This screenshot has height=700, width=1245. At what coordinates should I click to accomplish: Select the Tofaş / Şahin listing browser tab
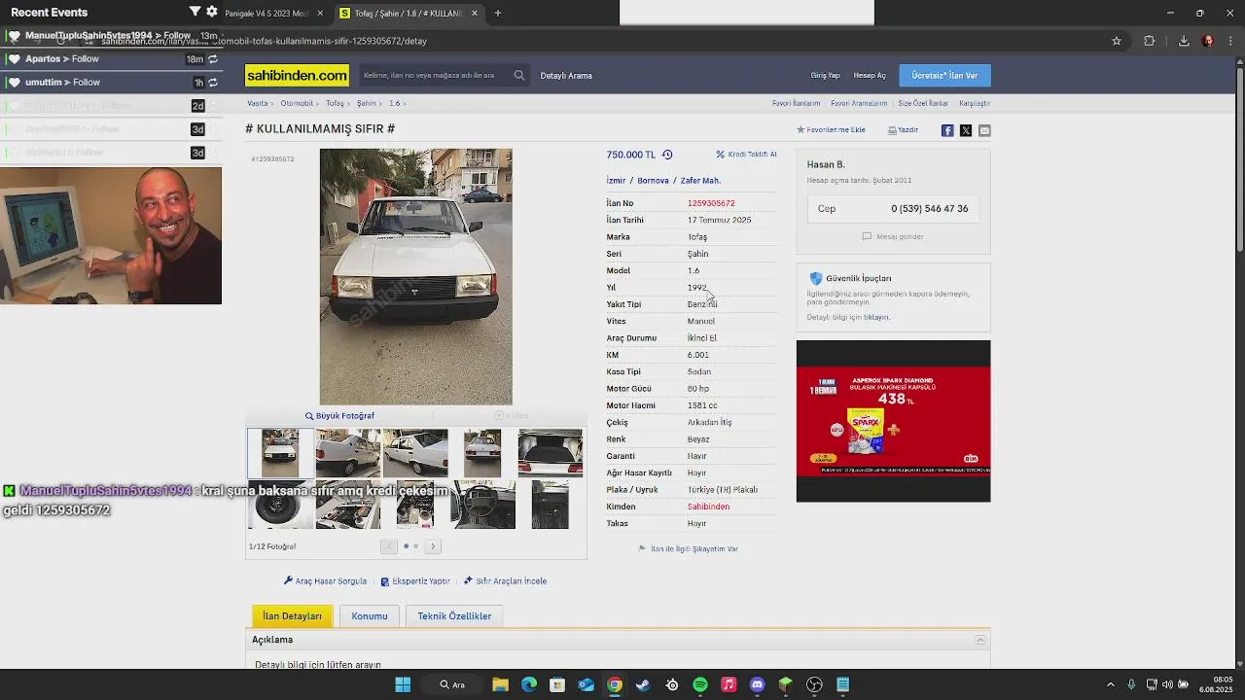click(x=408, y=14)
